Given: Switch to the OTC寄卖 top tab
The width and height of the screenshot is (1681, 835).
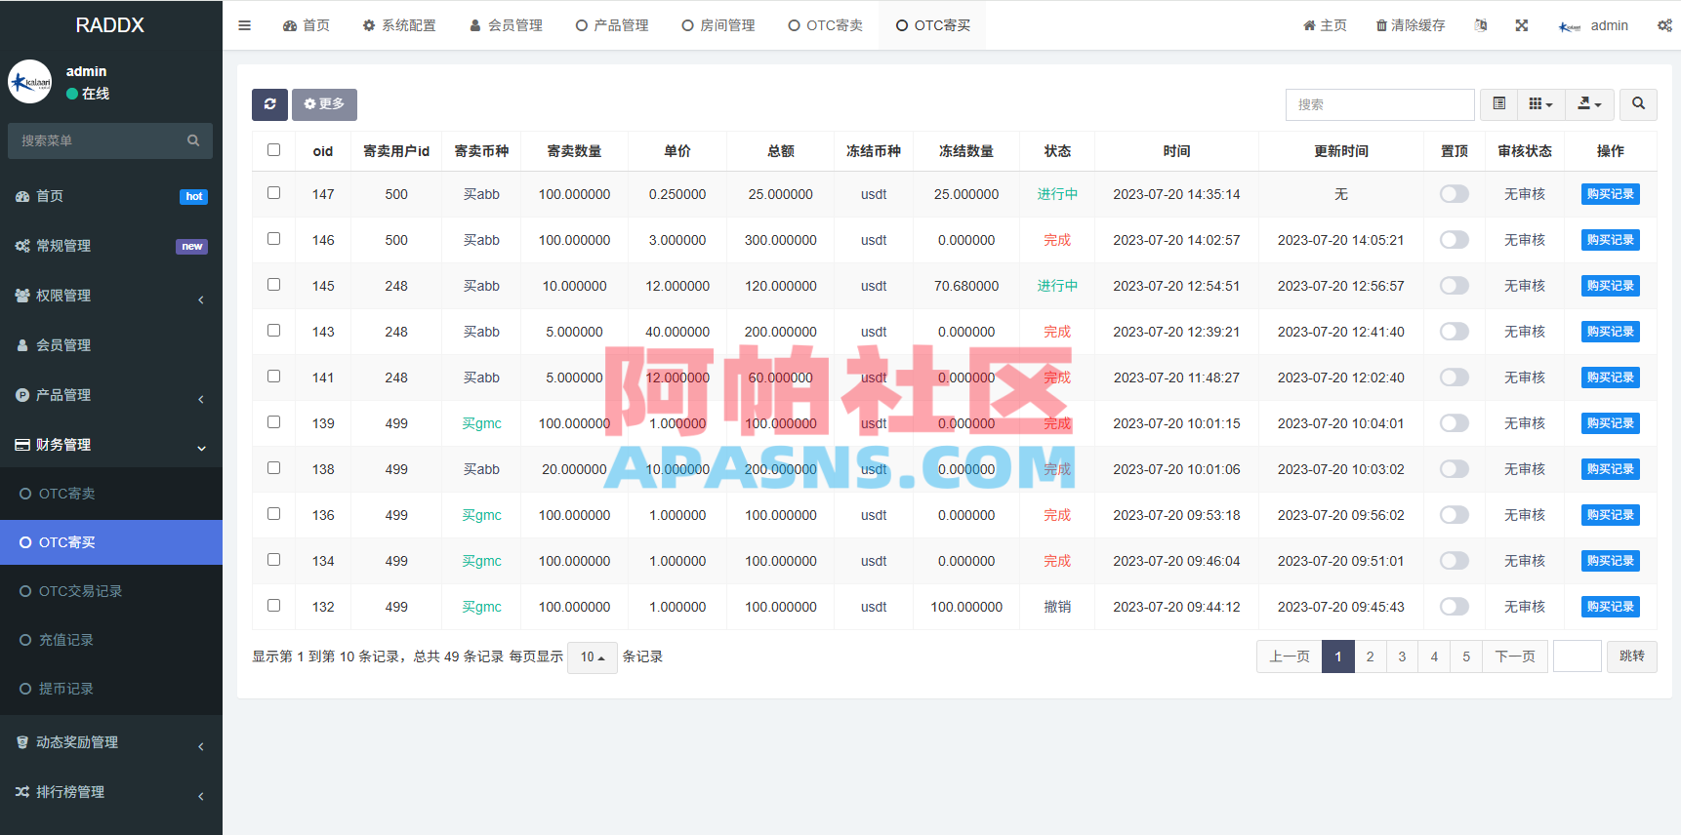Looking at the screenshot, I should [825, 25].
